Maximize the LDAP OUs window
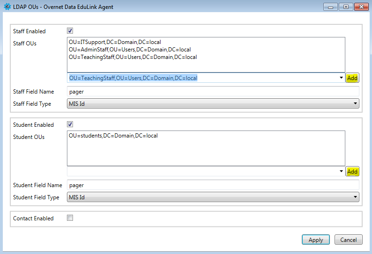This screenshot has height=254, width=372. point(346,7)
